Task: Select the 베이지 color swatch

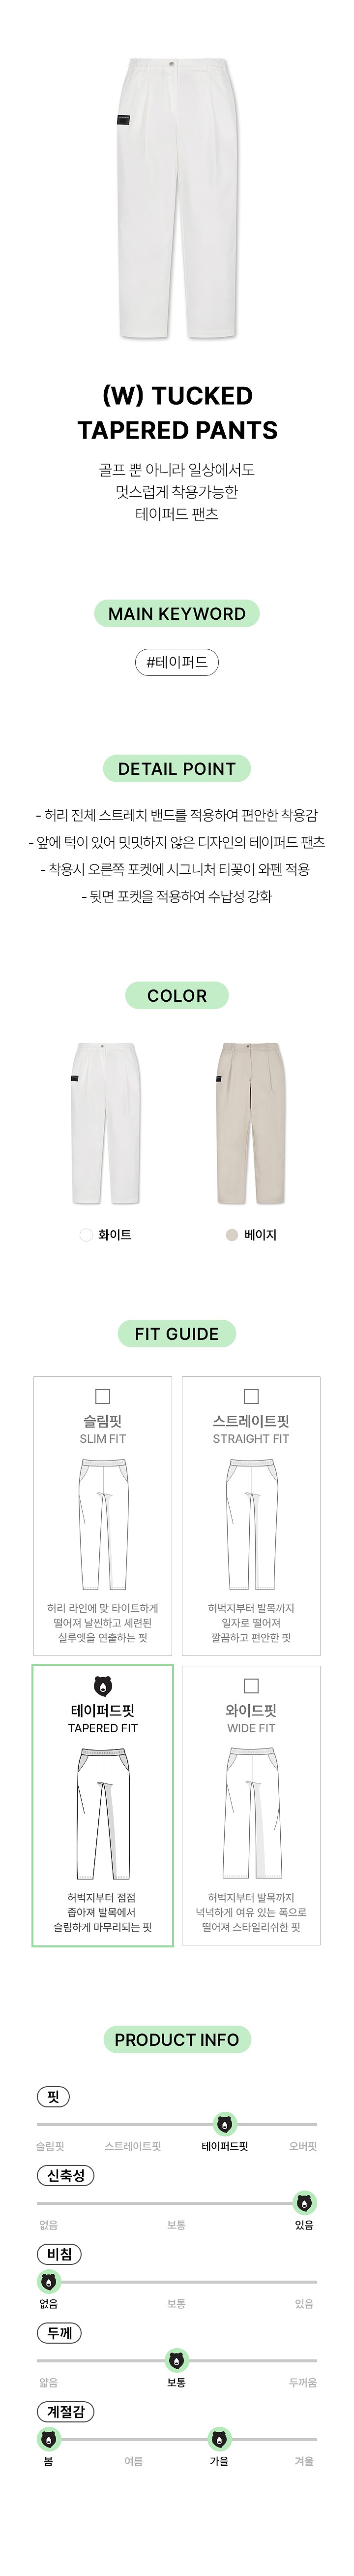Action: (232, 1235)
